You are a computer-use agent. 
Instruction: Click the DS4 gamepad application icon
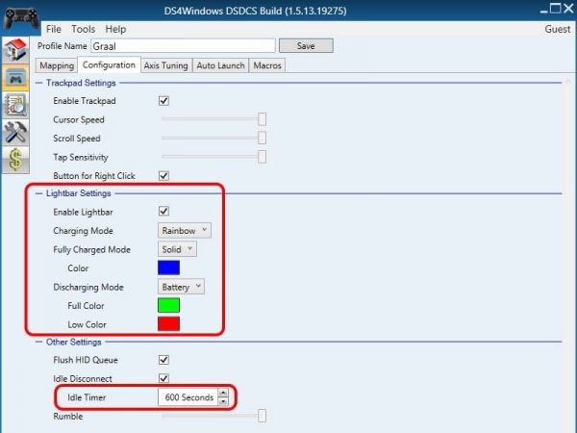click(21, 17)
